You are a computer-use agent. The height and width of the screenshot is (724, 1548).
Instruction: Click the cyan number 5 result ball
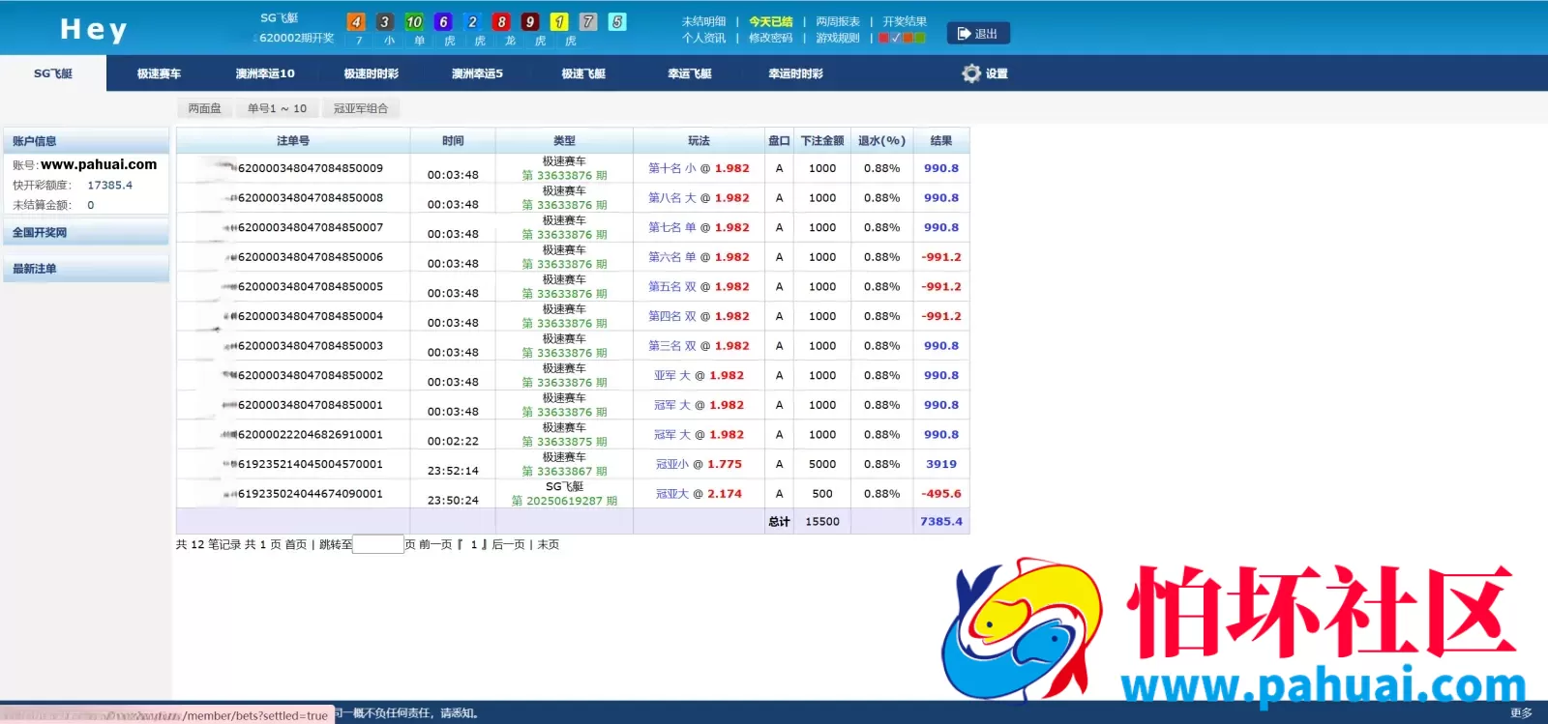pyautogui.click(x=617, y=21)
